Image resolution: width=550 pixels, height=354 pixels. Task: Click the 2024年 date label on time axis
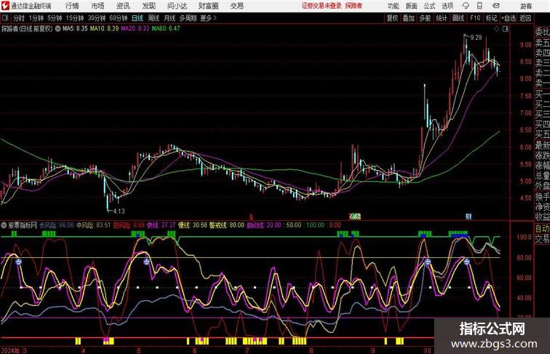pyautogui.click(x=10, y=351)
